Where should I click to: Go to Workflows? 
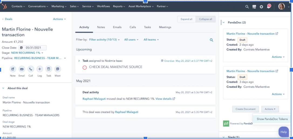pos(103,6)
